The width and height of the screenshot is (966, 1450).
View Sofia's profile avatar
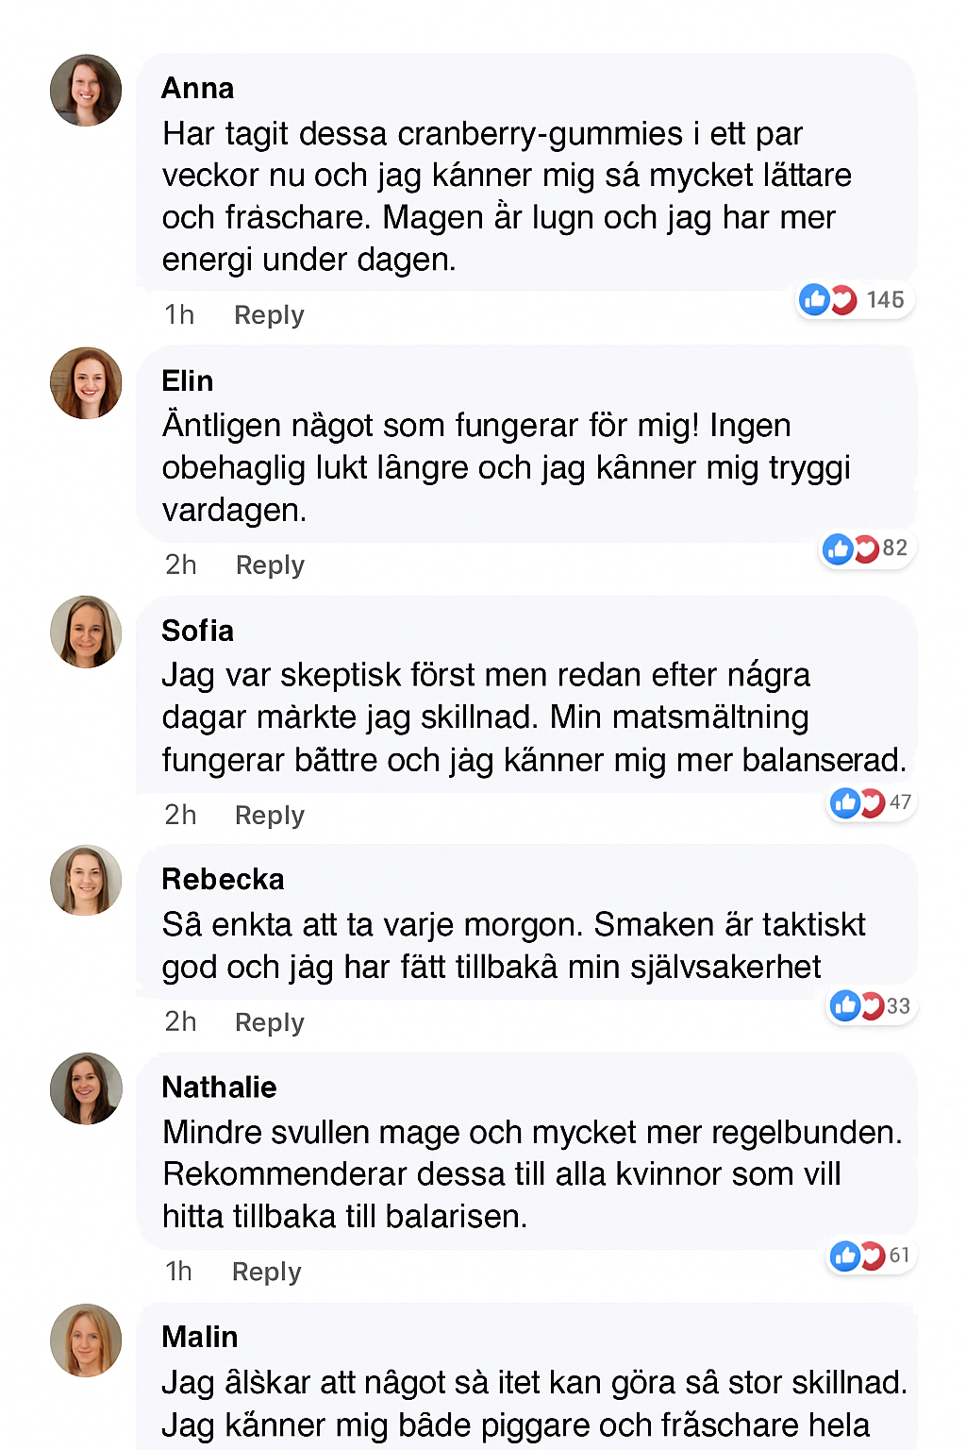click(x=86, y=632)
